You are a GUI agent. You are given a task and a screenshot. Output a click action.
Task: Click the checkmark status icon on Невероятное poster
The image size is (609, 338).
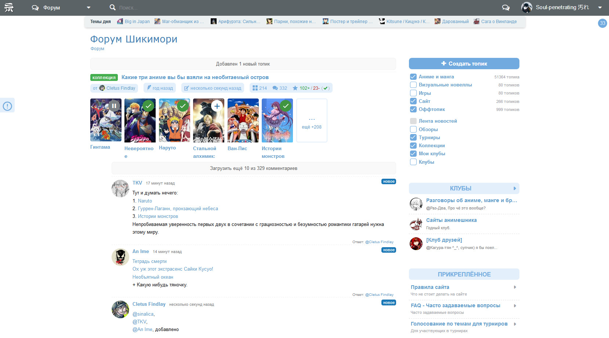[148, 106]
